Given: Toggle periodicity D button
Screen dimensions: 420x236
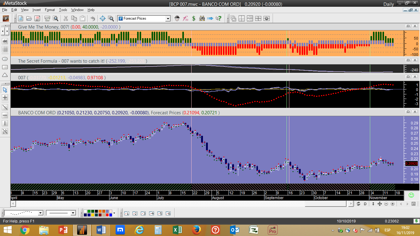Looking at the screenshot, I should [x=365, y=204].
